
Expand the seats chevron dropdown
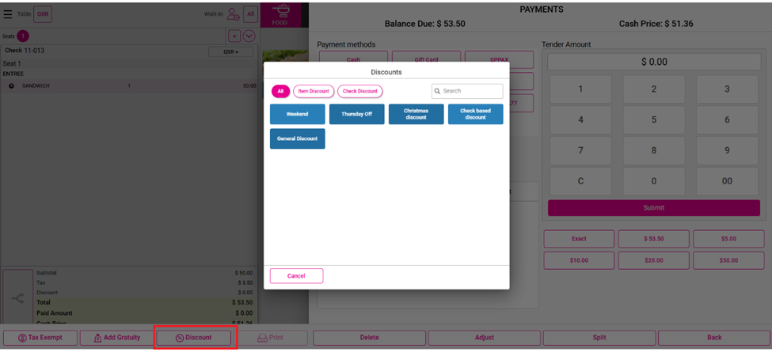point(249,36)
